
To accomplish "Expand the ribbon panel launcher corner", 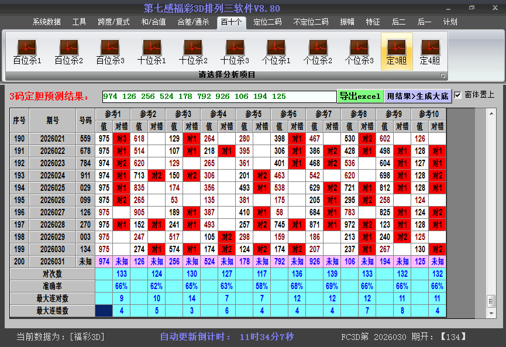I will click(x=443, y=75).
